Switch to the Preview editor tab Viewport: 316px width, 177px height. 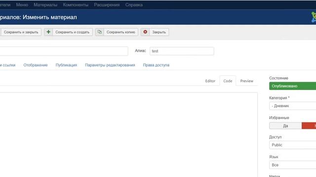247,81
